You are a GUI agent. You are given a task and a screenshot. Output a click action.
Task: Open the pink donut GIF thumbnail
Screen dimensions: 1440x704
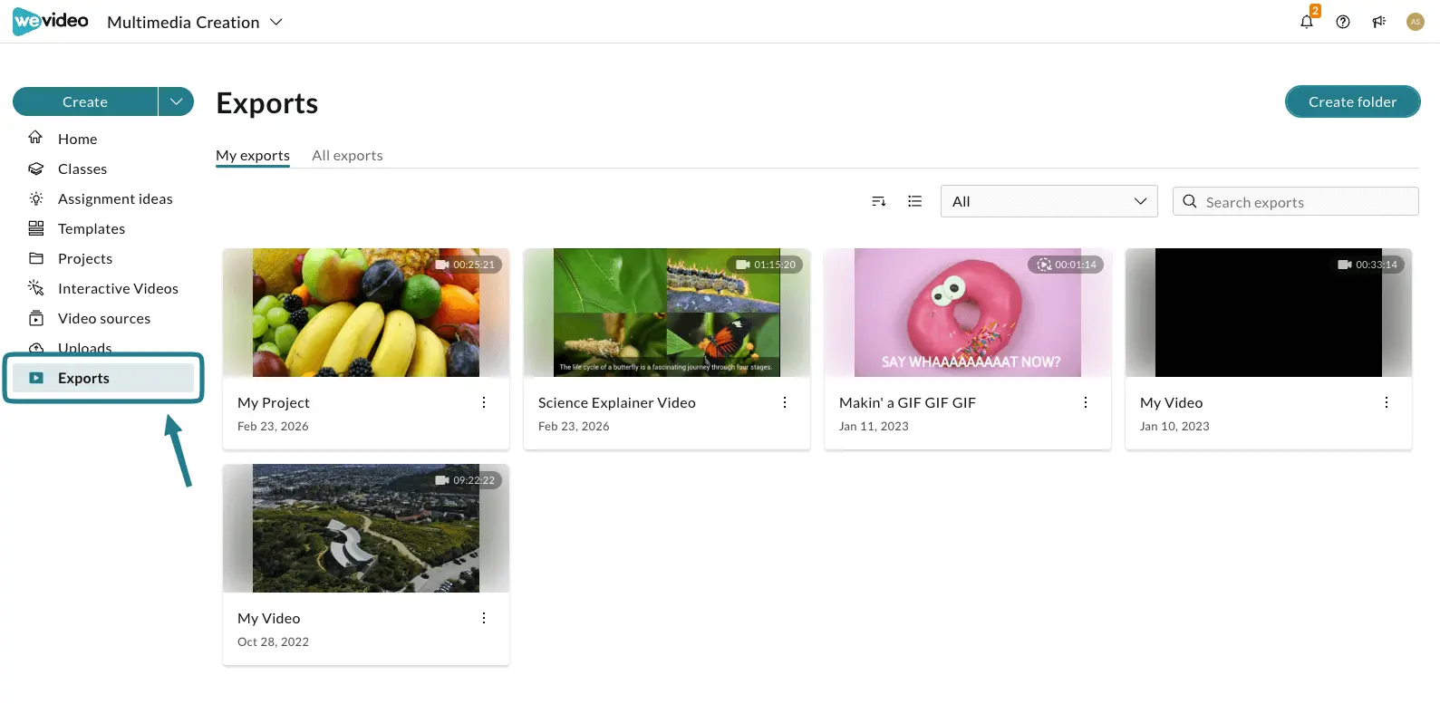click(968, 313)
